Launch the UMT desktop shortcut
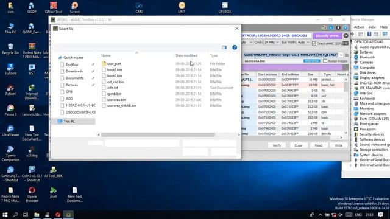 coord(182,7)
